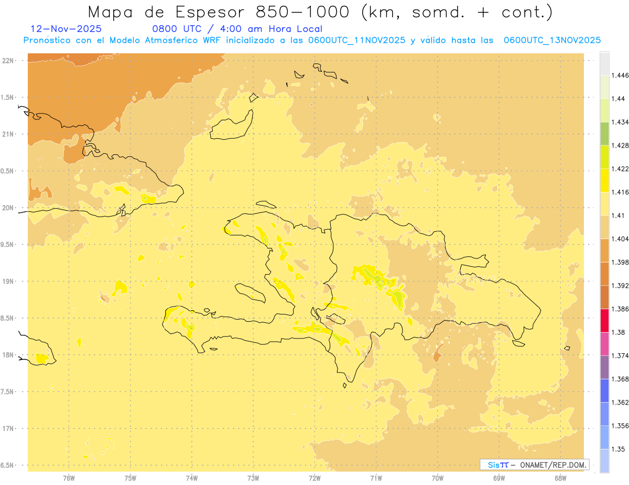Viewport: 629px width, 485px height.
Task: Click the color bar value 1.428
Action: point(621,146)
